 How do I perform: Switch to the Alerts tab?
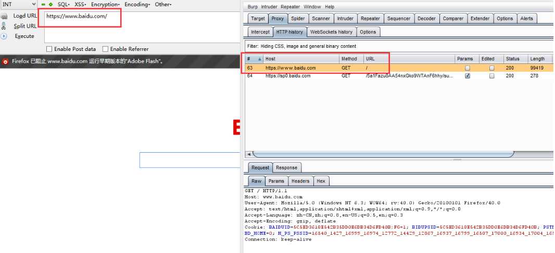point(527,19)
